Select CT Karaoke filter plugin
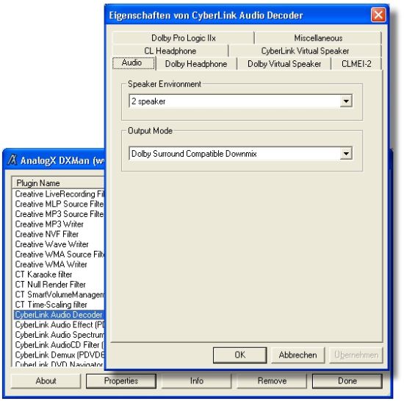The width and height of the screenshot is (404, 401). 59,274
